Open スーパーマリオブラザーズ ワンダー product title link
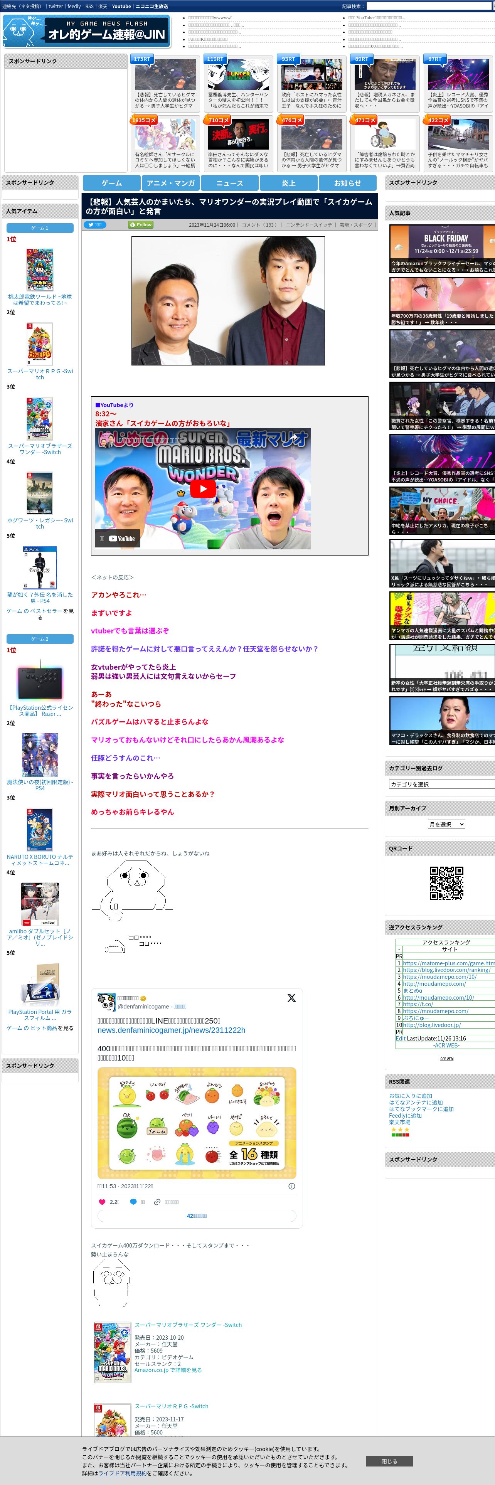The width and height of the screenshot is (495, 1485). coord(188,1325)
